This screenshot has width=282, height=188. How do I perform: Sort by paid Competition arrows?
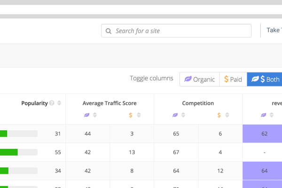click(227, 115)
